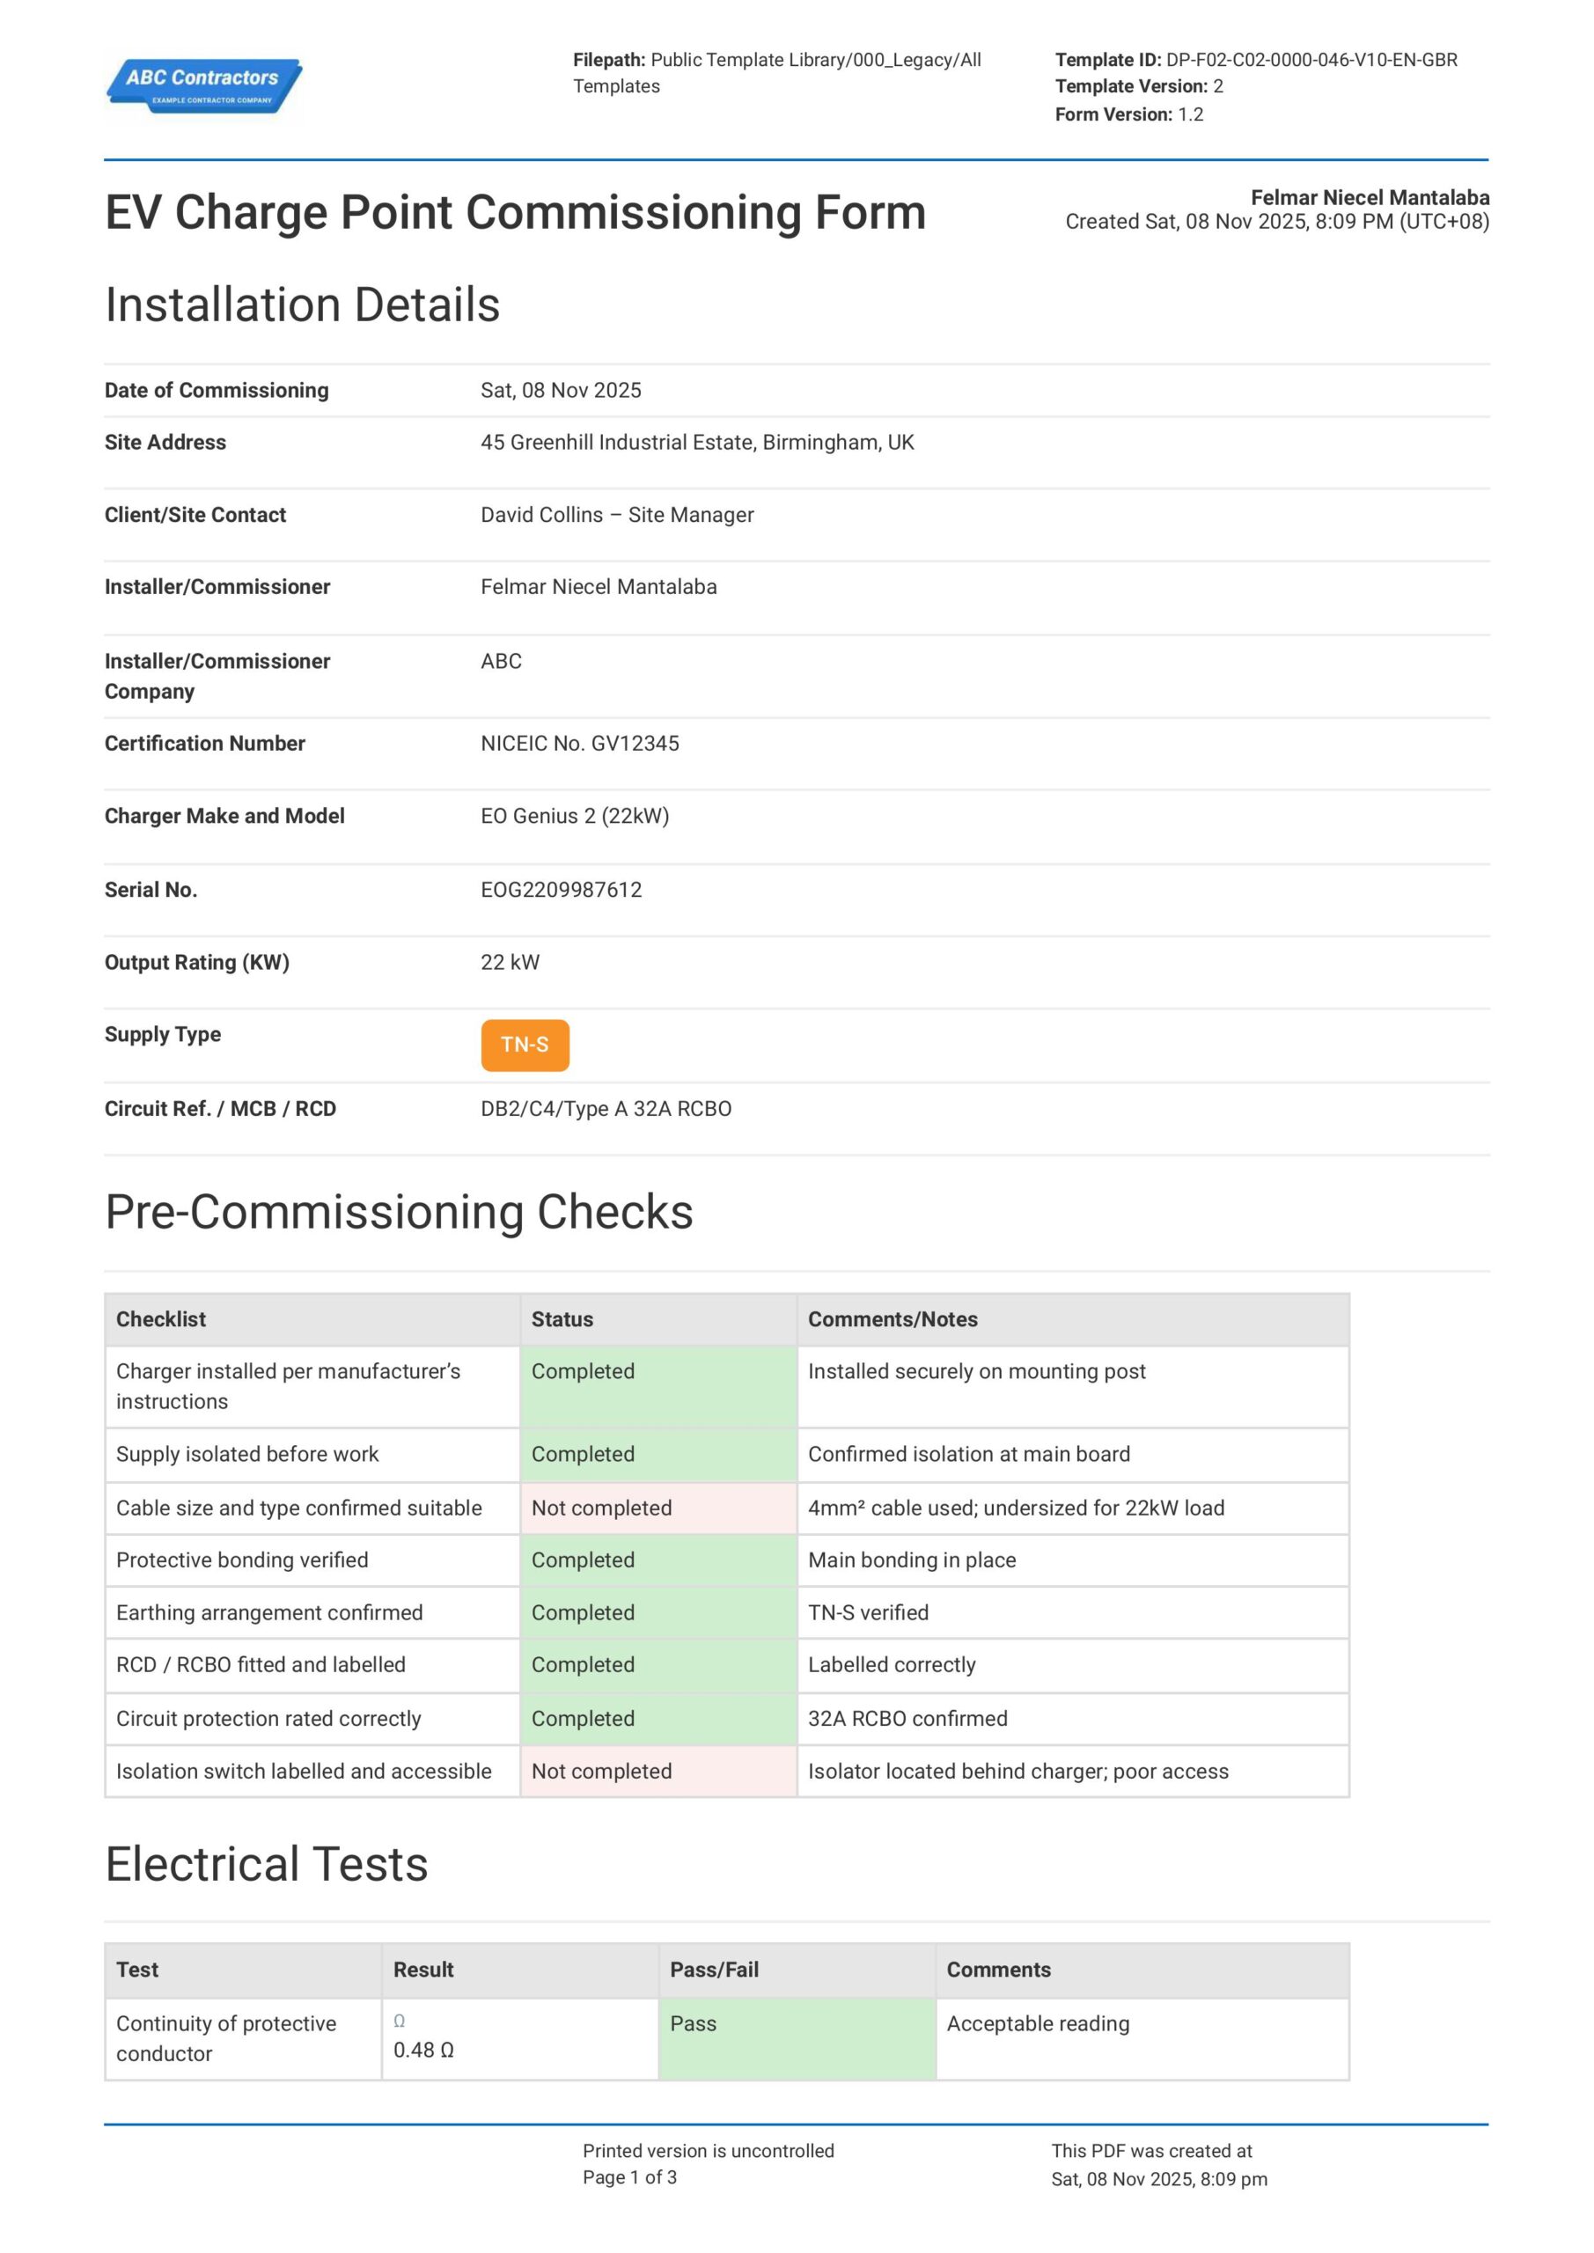Click the Checklist column header
This screenshot has height=2253, width=1594.
click(x=161, y=1319)
